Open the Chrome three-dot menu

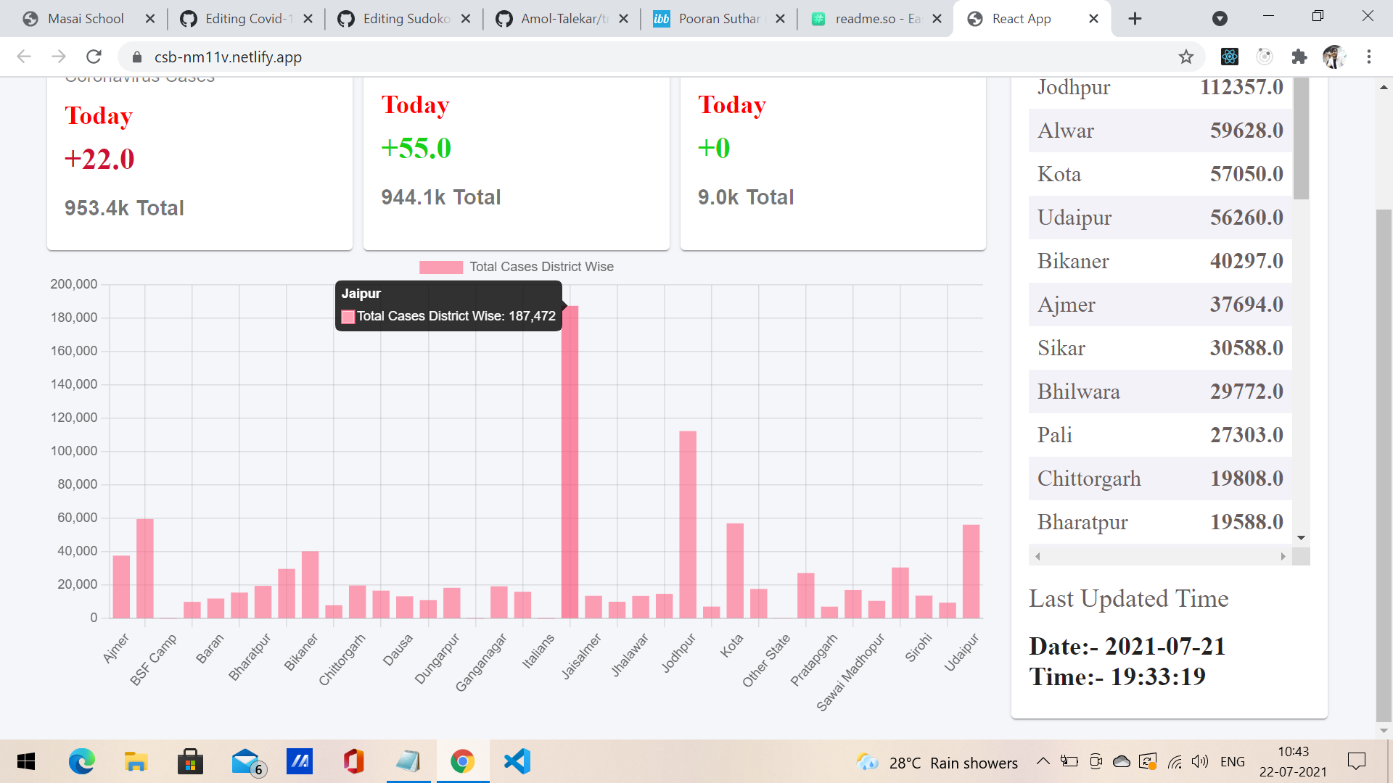click(x=1369, y=57)
